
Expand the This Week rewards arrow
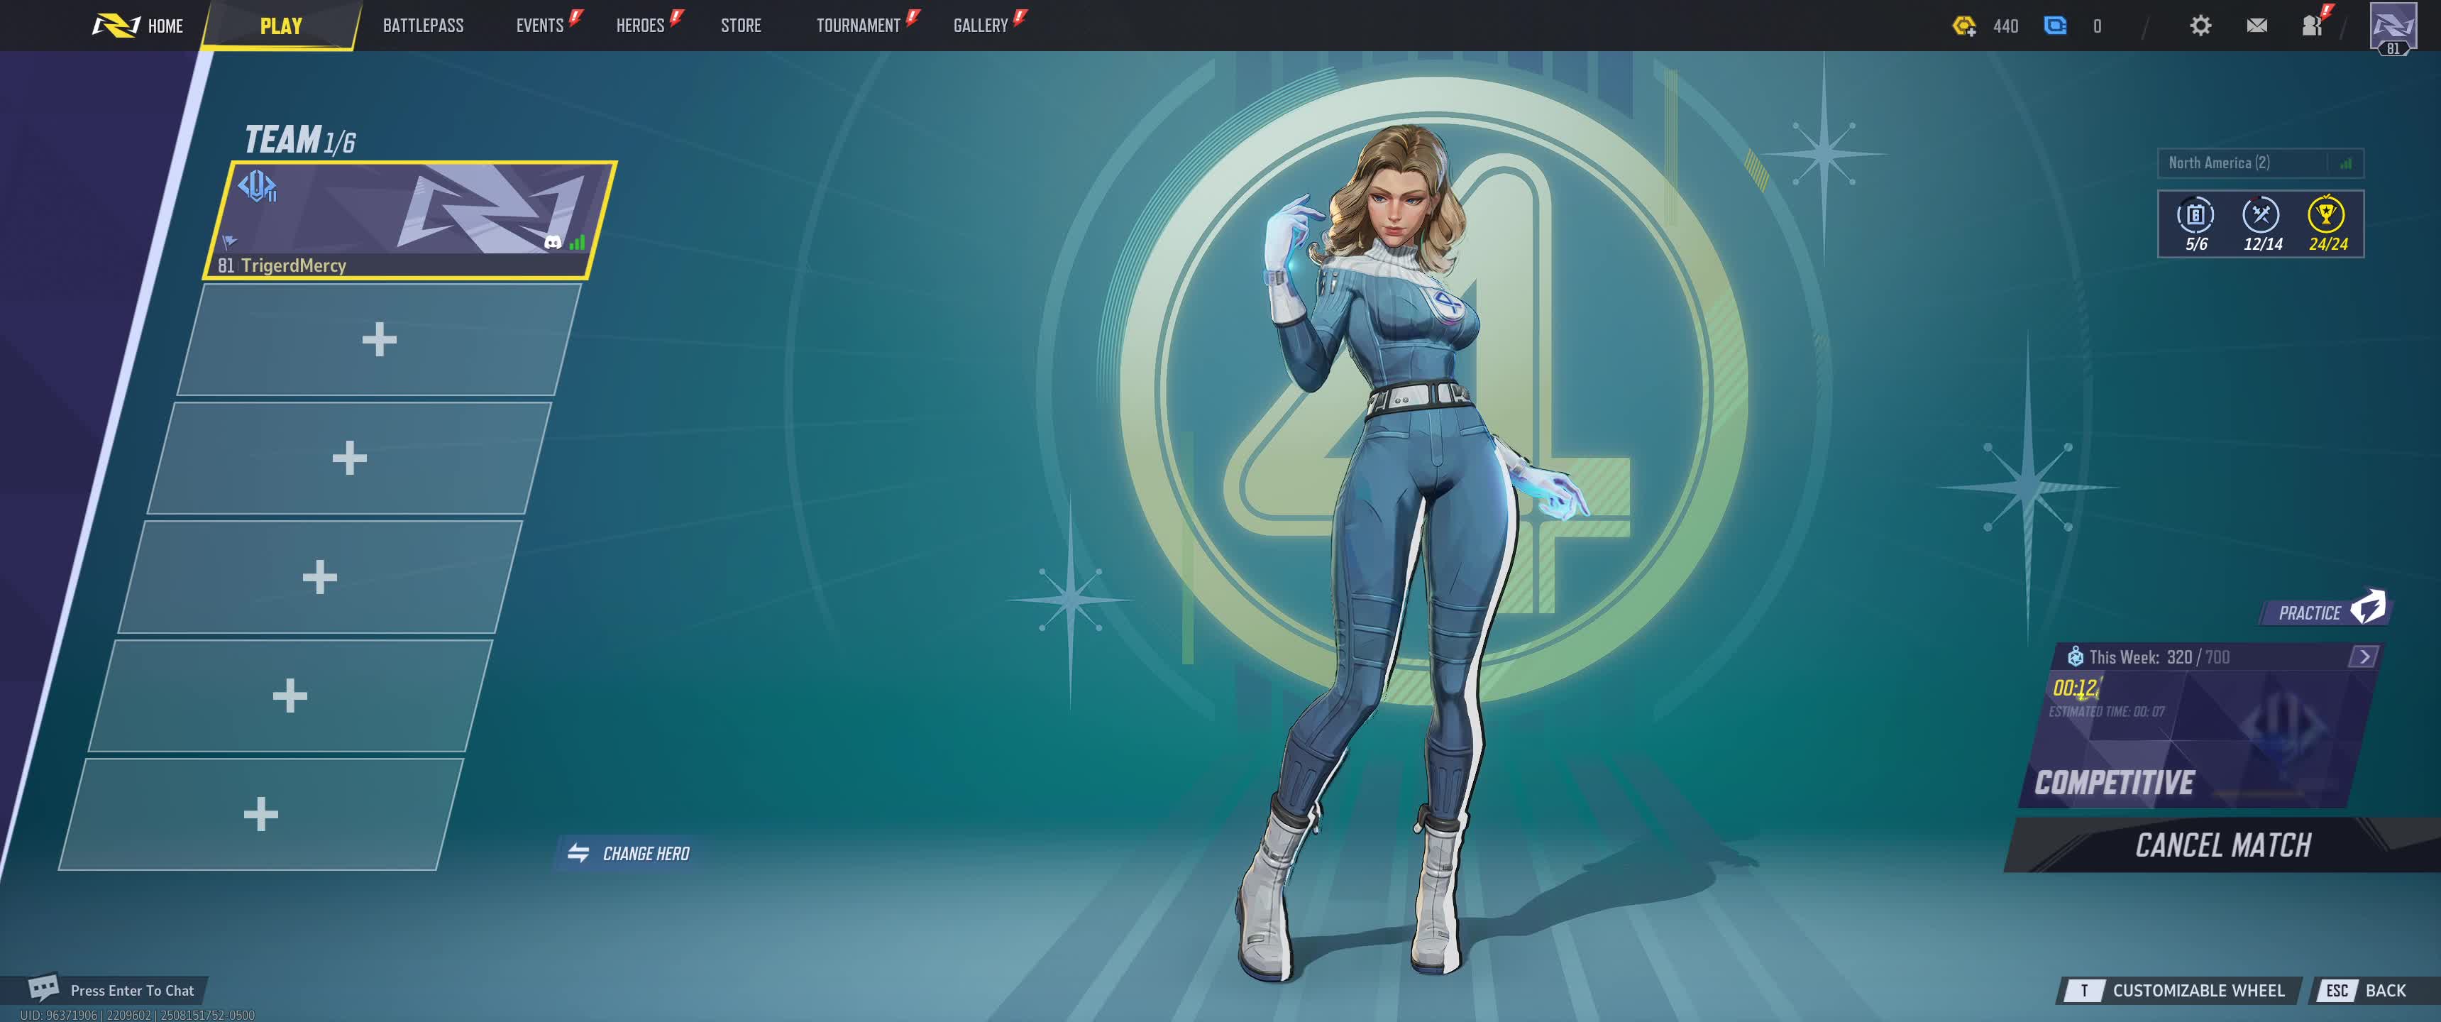(x=2363, y=656)
